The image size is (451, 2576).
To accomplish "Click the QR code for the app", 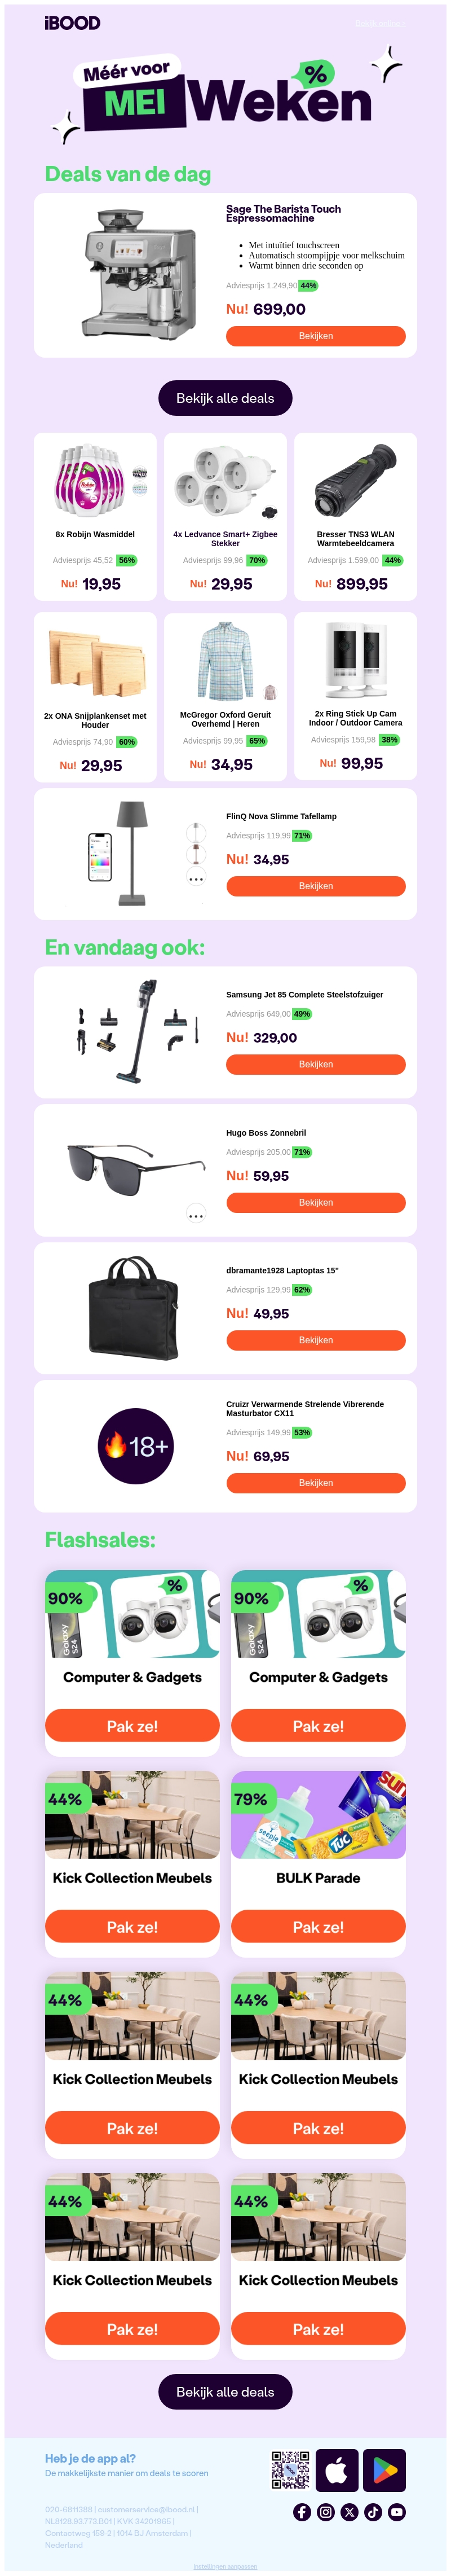I will click(290, 2470).
